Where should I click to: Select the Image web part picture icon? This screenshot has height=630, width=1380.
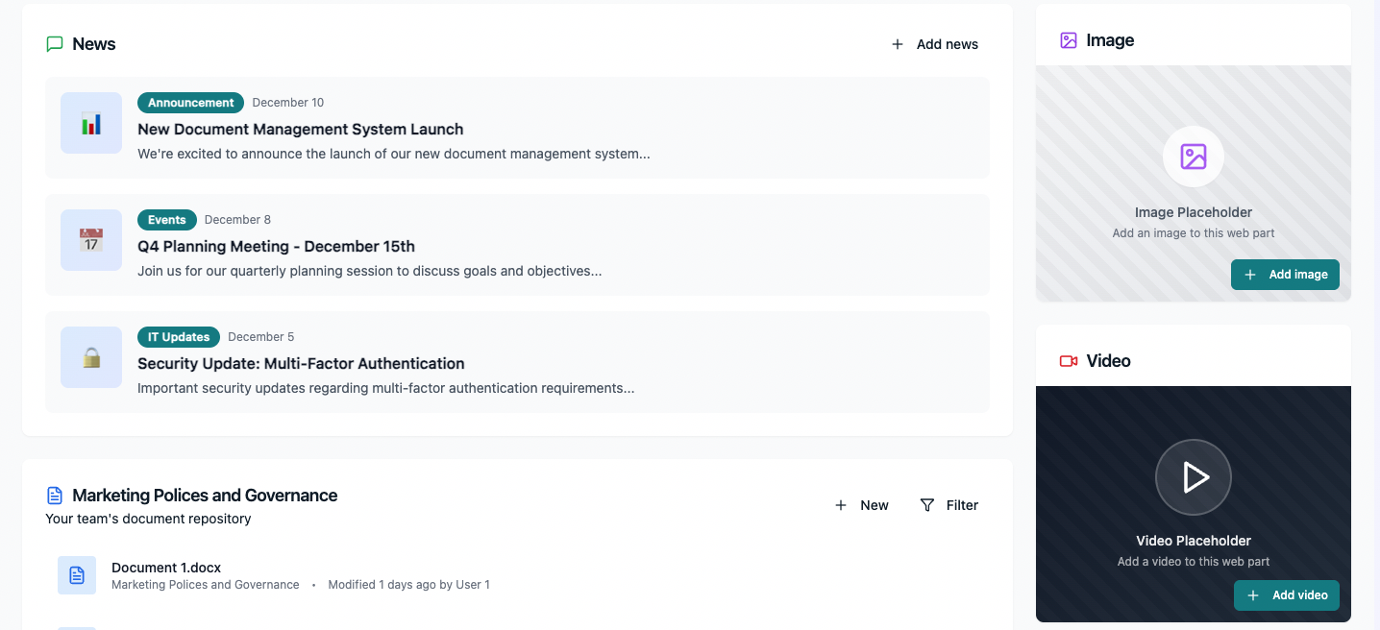[x=1069, y=39]
